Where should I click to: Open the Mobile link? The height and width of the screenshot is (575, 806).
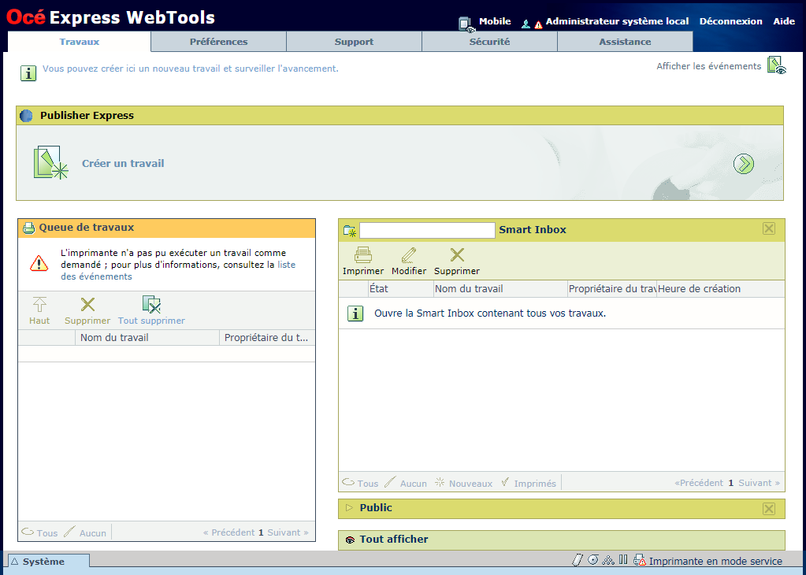tap(495, 21)
